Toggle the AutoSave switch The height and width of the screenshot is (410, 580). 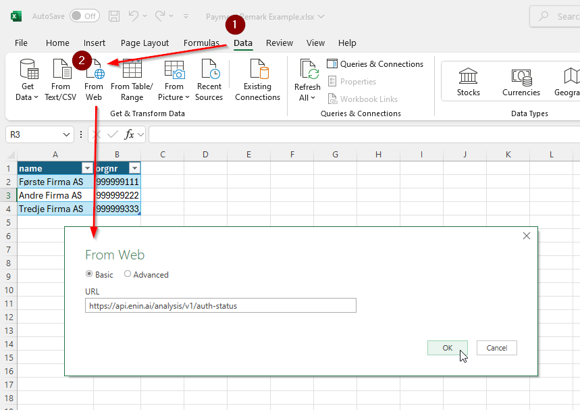[x=84, y=16]
